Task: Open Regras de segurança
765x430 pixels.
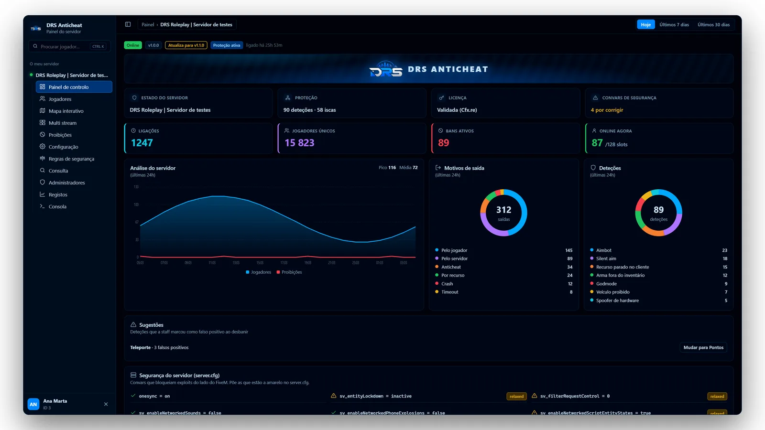Action: [74, 159]
